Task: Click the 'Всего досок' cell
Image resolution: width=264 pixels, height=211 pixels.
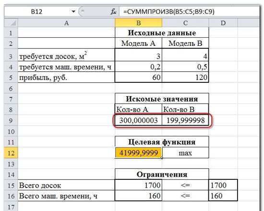Action: [66, 185]
